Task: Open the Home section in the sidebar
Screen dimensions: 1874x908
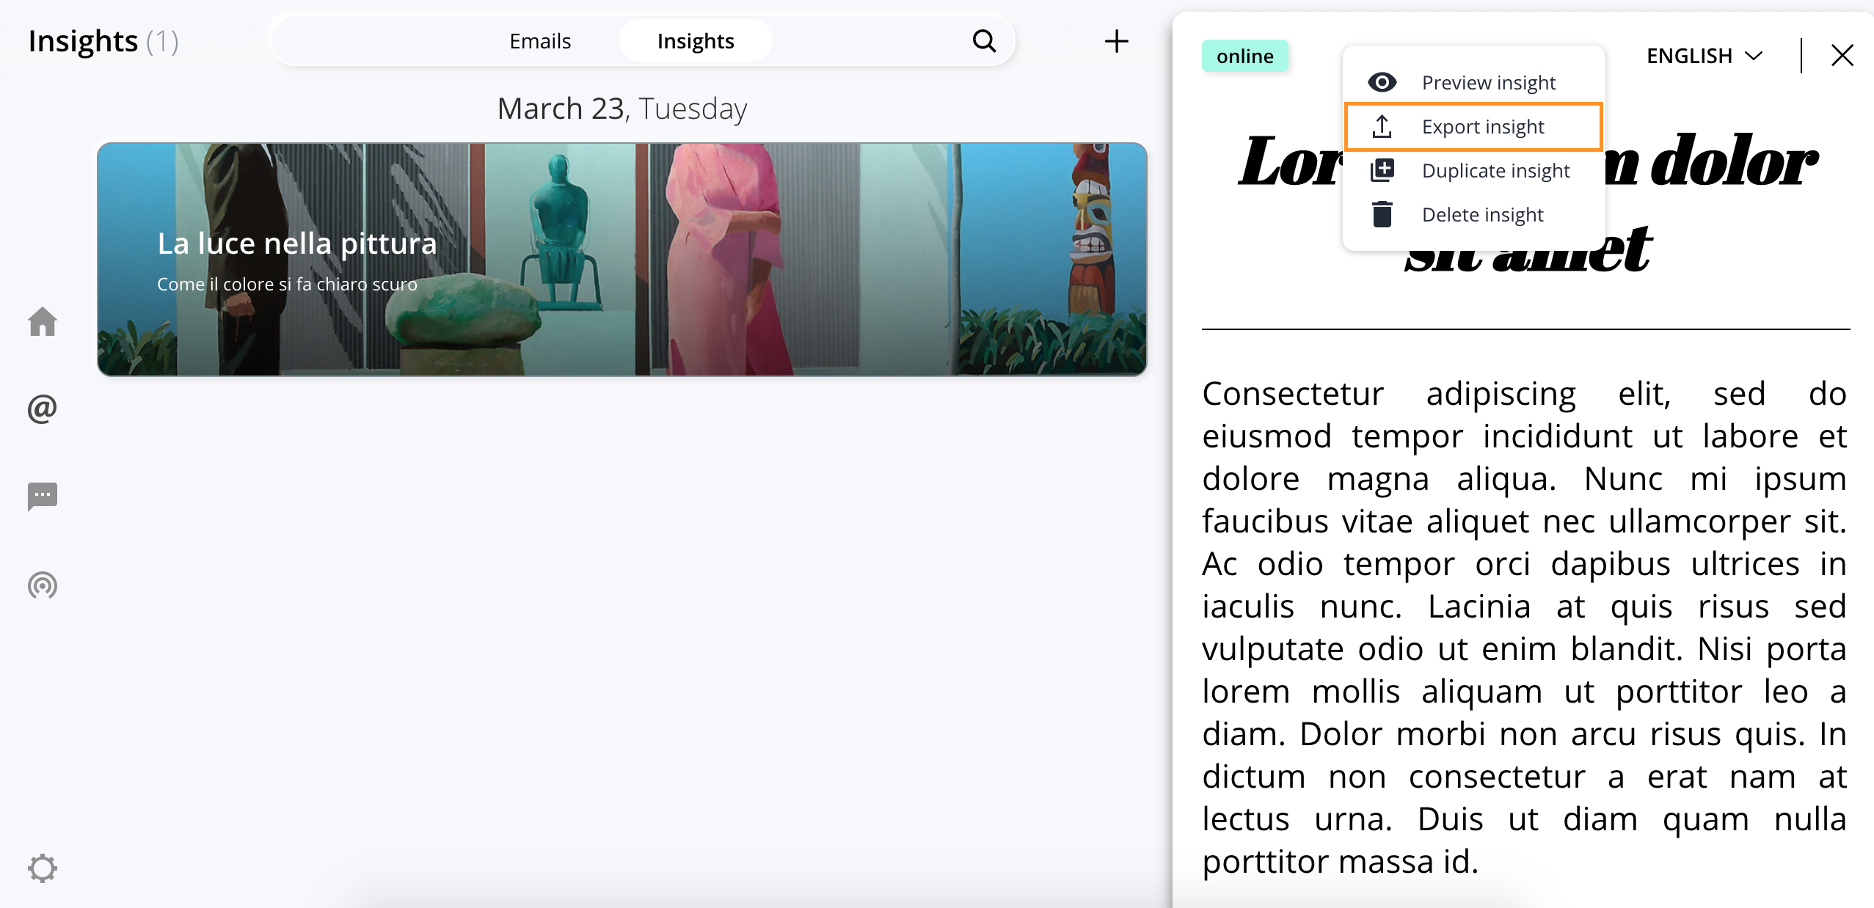Action: (x=43, y=321)
